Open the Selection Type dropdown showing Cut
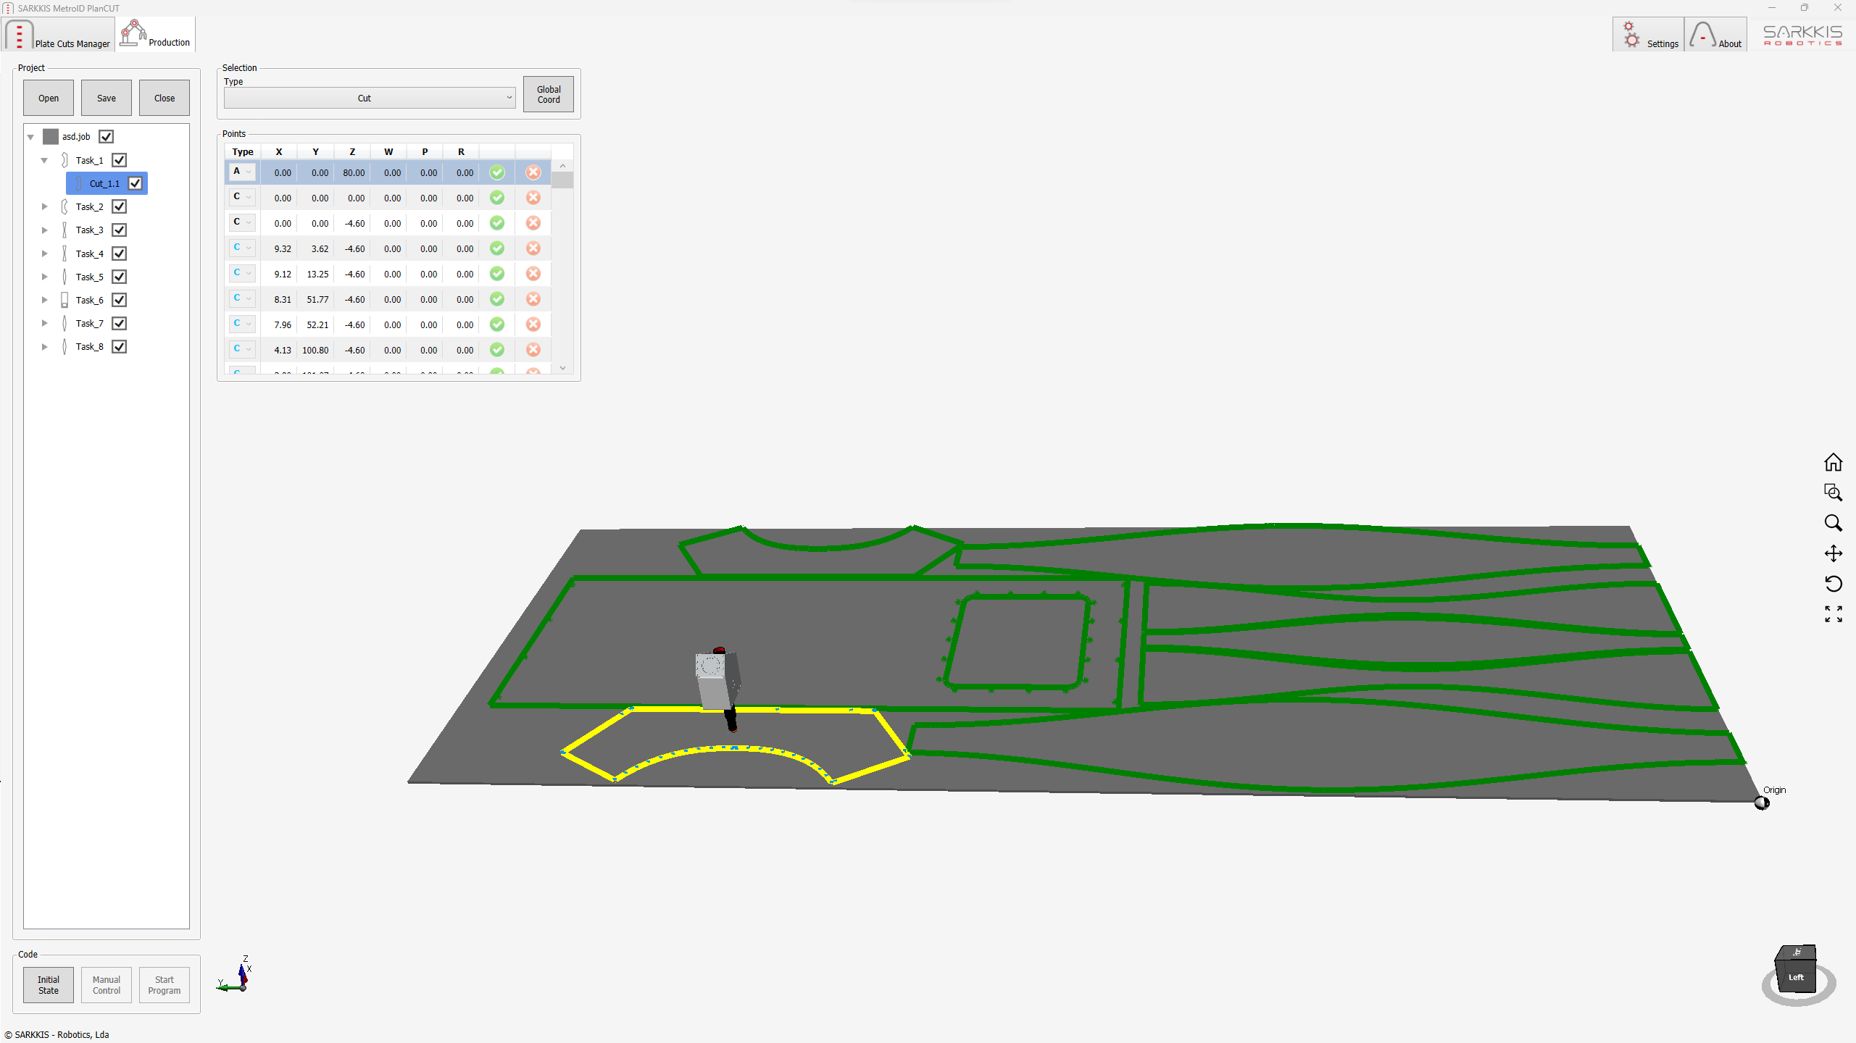1856x1043 pixels. [x=370, y=98]
